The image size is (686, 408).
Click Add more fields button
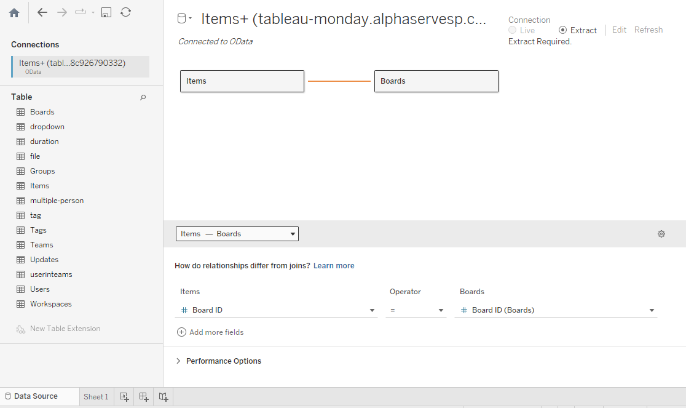211,332
